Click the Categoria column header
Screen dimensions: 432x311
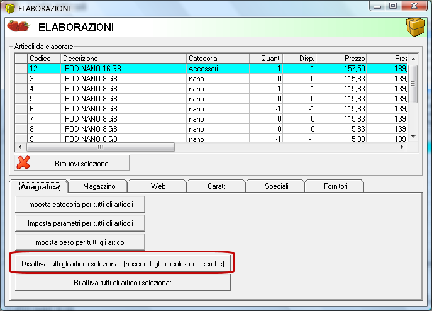pyautogui.click(x=218, y=59)
